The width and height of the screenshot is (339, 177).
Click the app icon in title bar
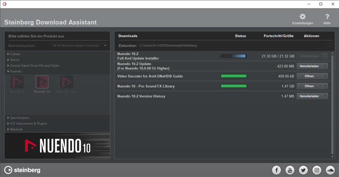pyautogui.click(x=5, y=4)
